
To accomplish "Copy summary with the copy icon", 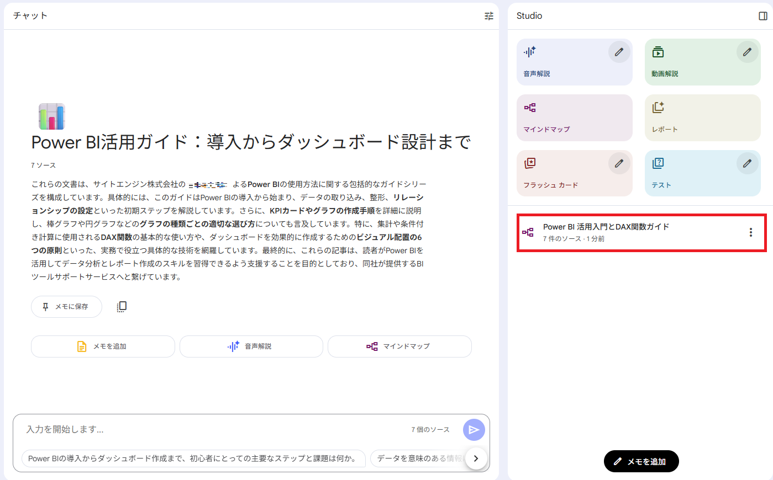I will tap(122, 307).
